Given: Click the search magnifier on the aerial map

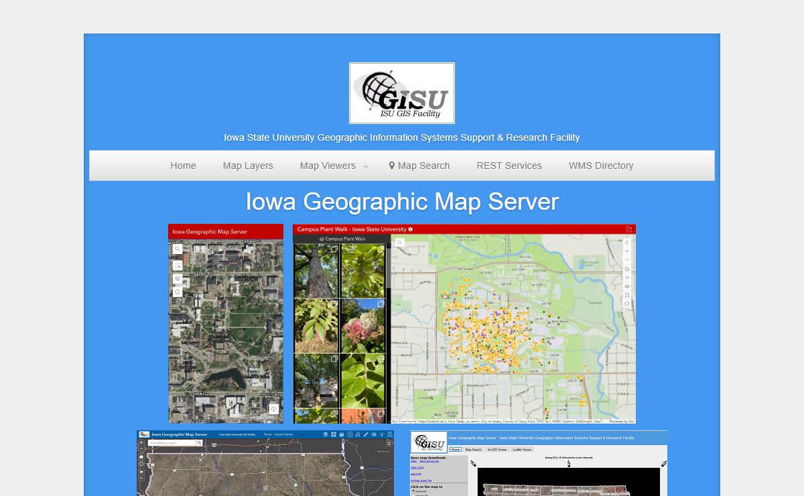Looking at the screenshot, I should [x=178, y=249].
